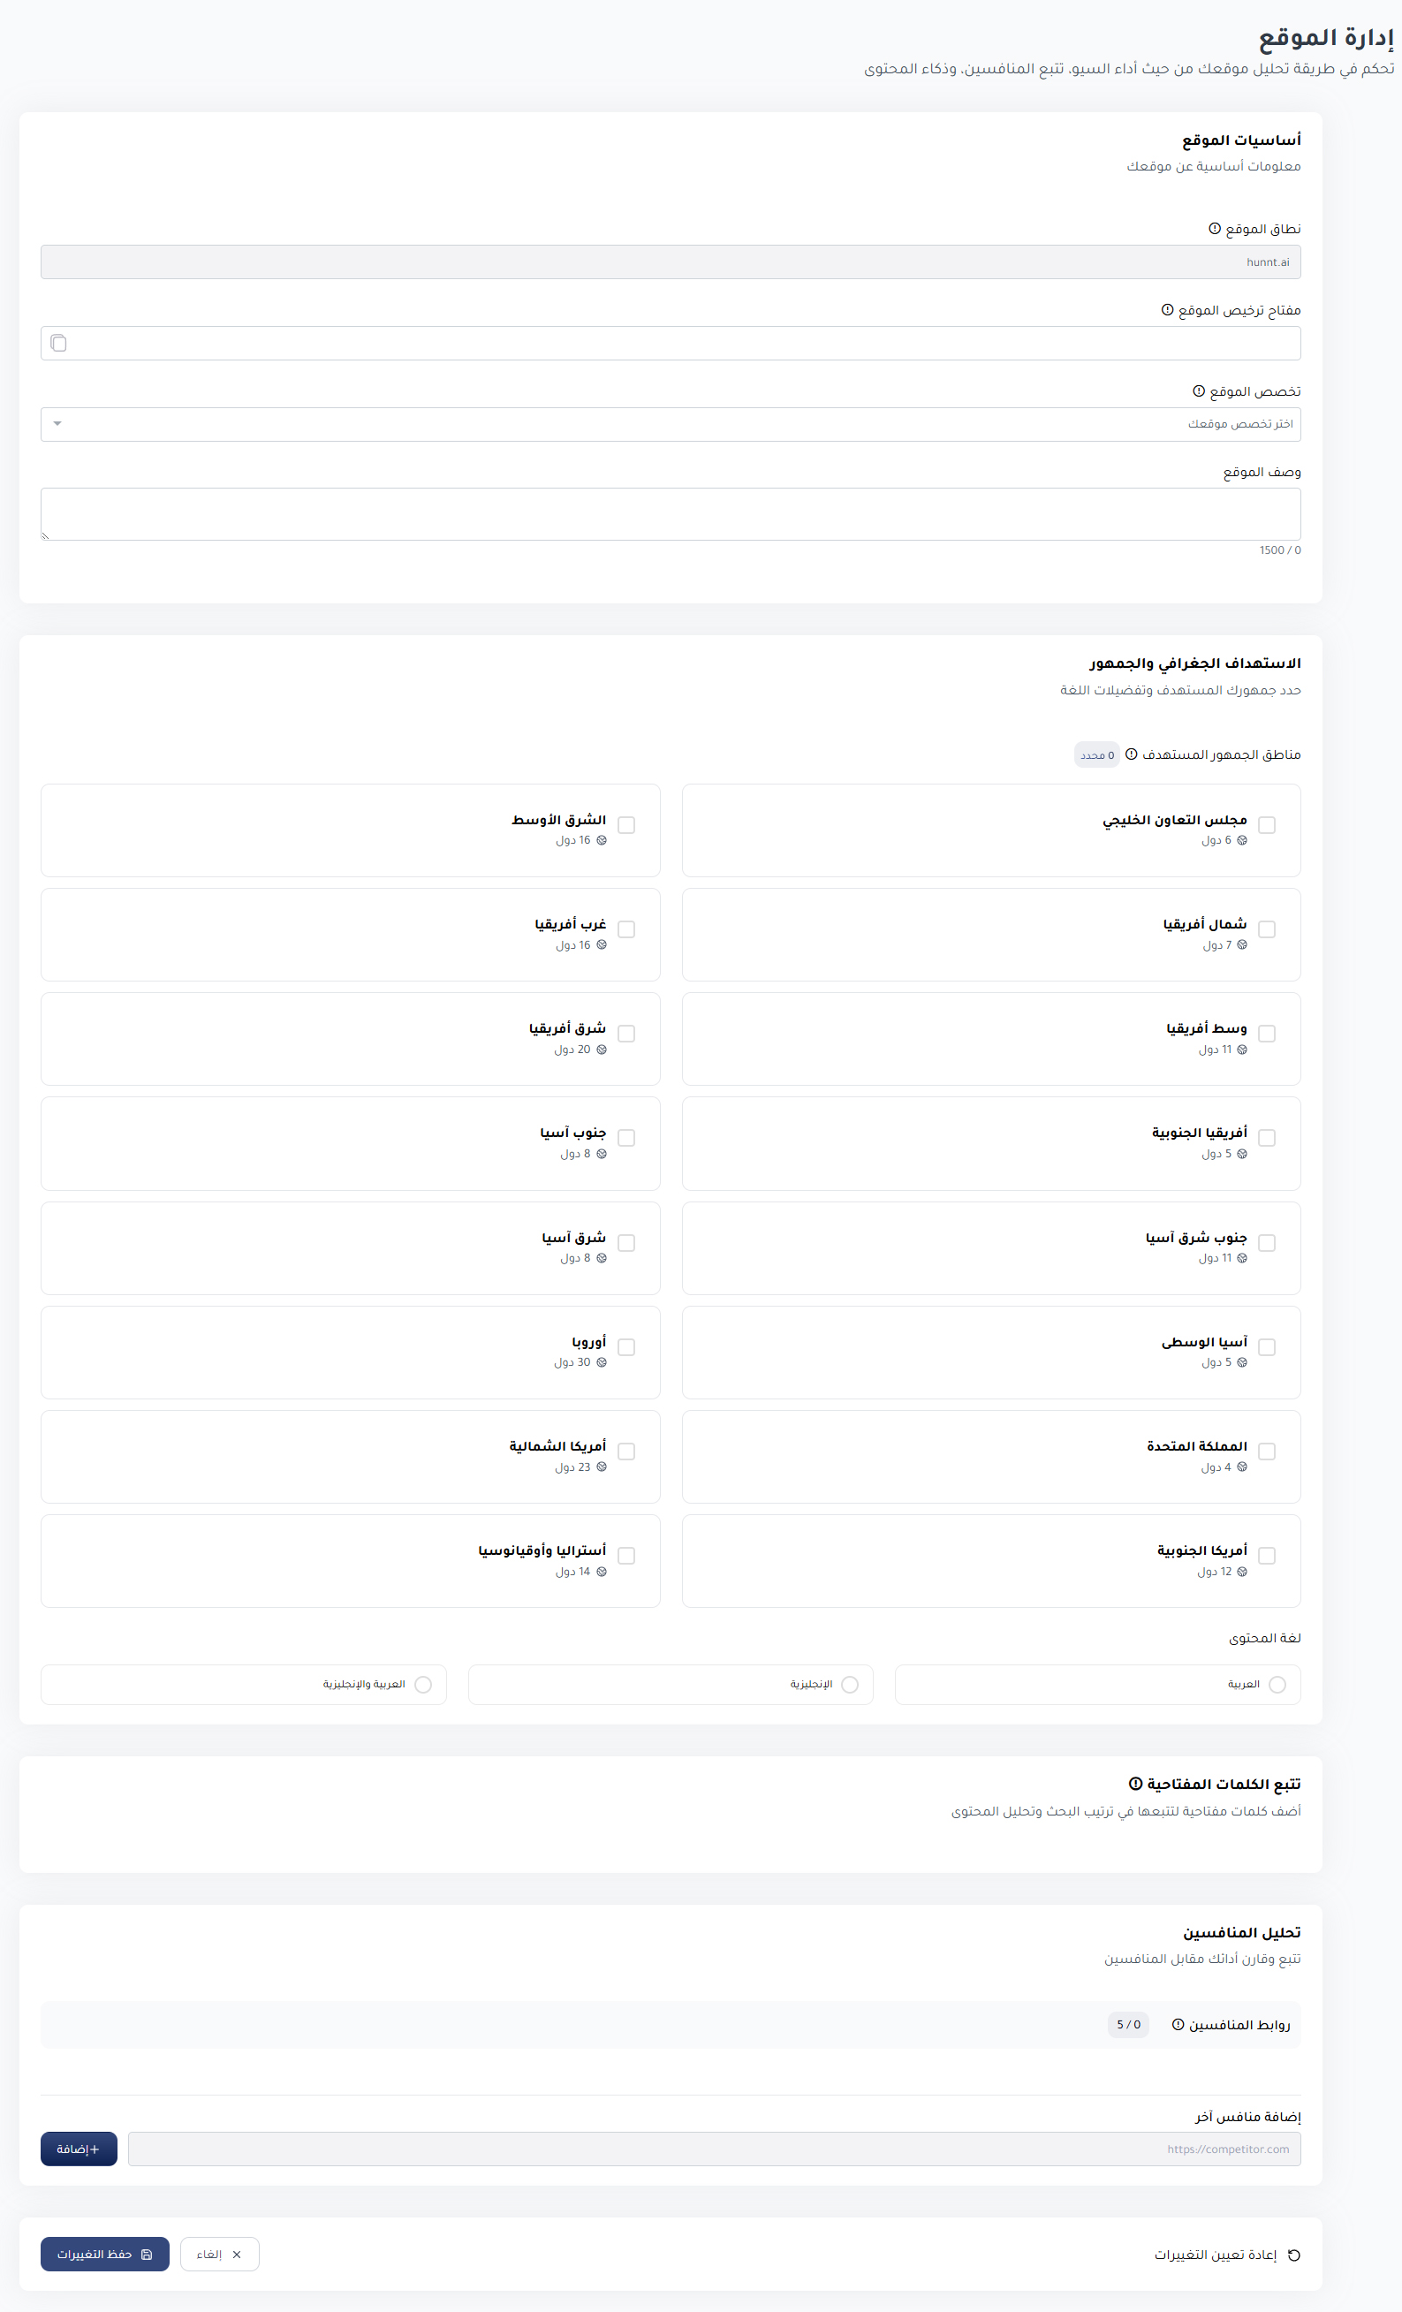Save changes with حفظ التغييرات button
The image size is (1402, 2312).
coord(105,2254)
